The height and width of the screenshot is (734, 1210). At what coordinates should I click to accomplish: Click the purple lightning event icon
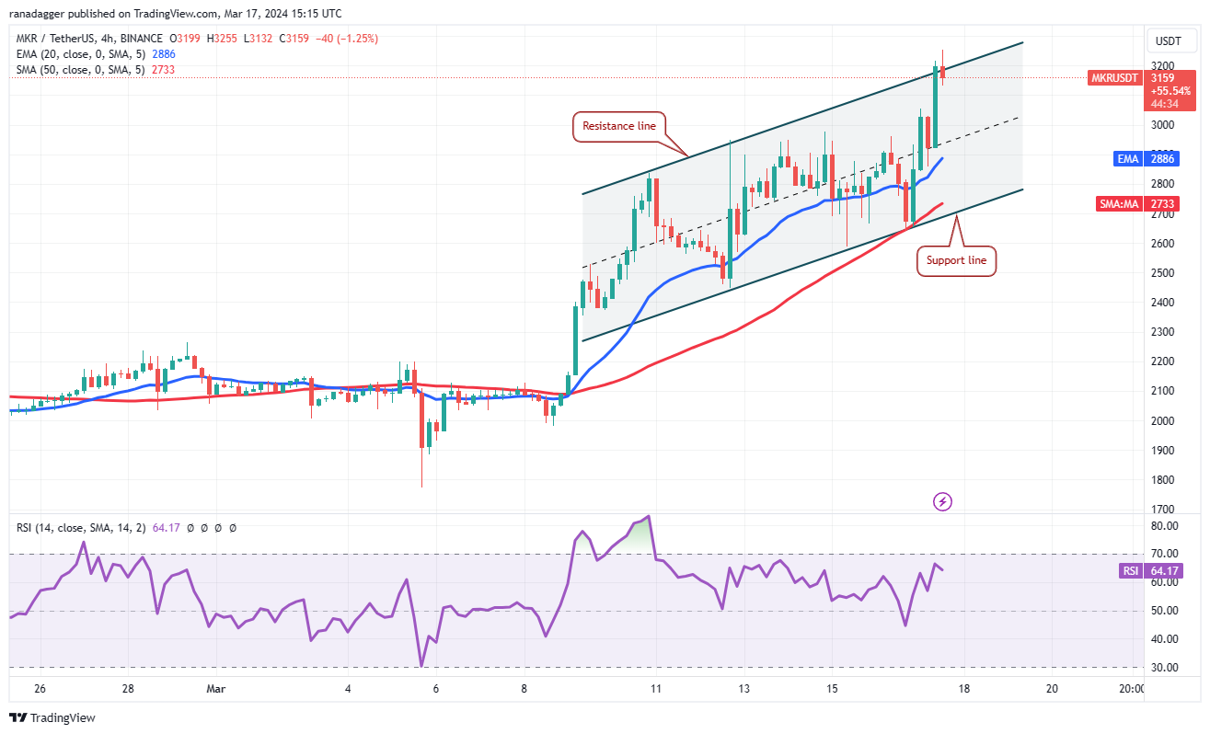942,501
